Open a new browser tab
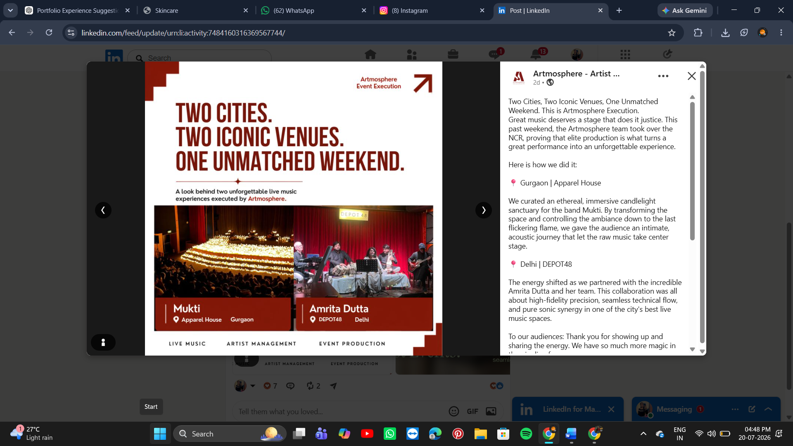793x446 pixels. pyautogui.click(x=619, y=11)
